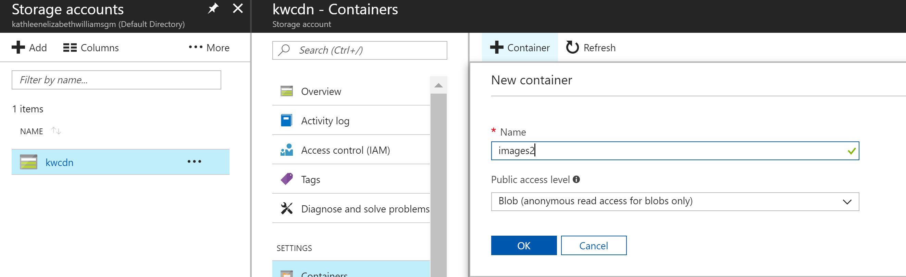Screen dimensions: 906x277
Task: Click the green validation checkmark
Action: coord(852,151)
